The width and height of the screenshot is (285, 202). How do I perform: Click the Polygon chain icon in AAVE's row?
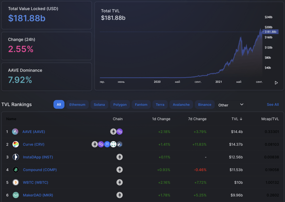point(120,131)
